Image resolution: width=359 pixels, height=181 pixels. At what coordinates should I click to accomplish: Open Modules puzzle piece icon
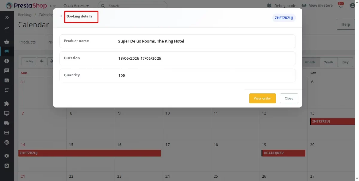point(7,104)
